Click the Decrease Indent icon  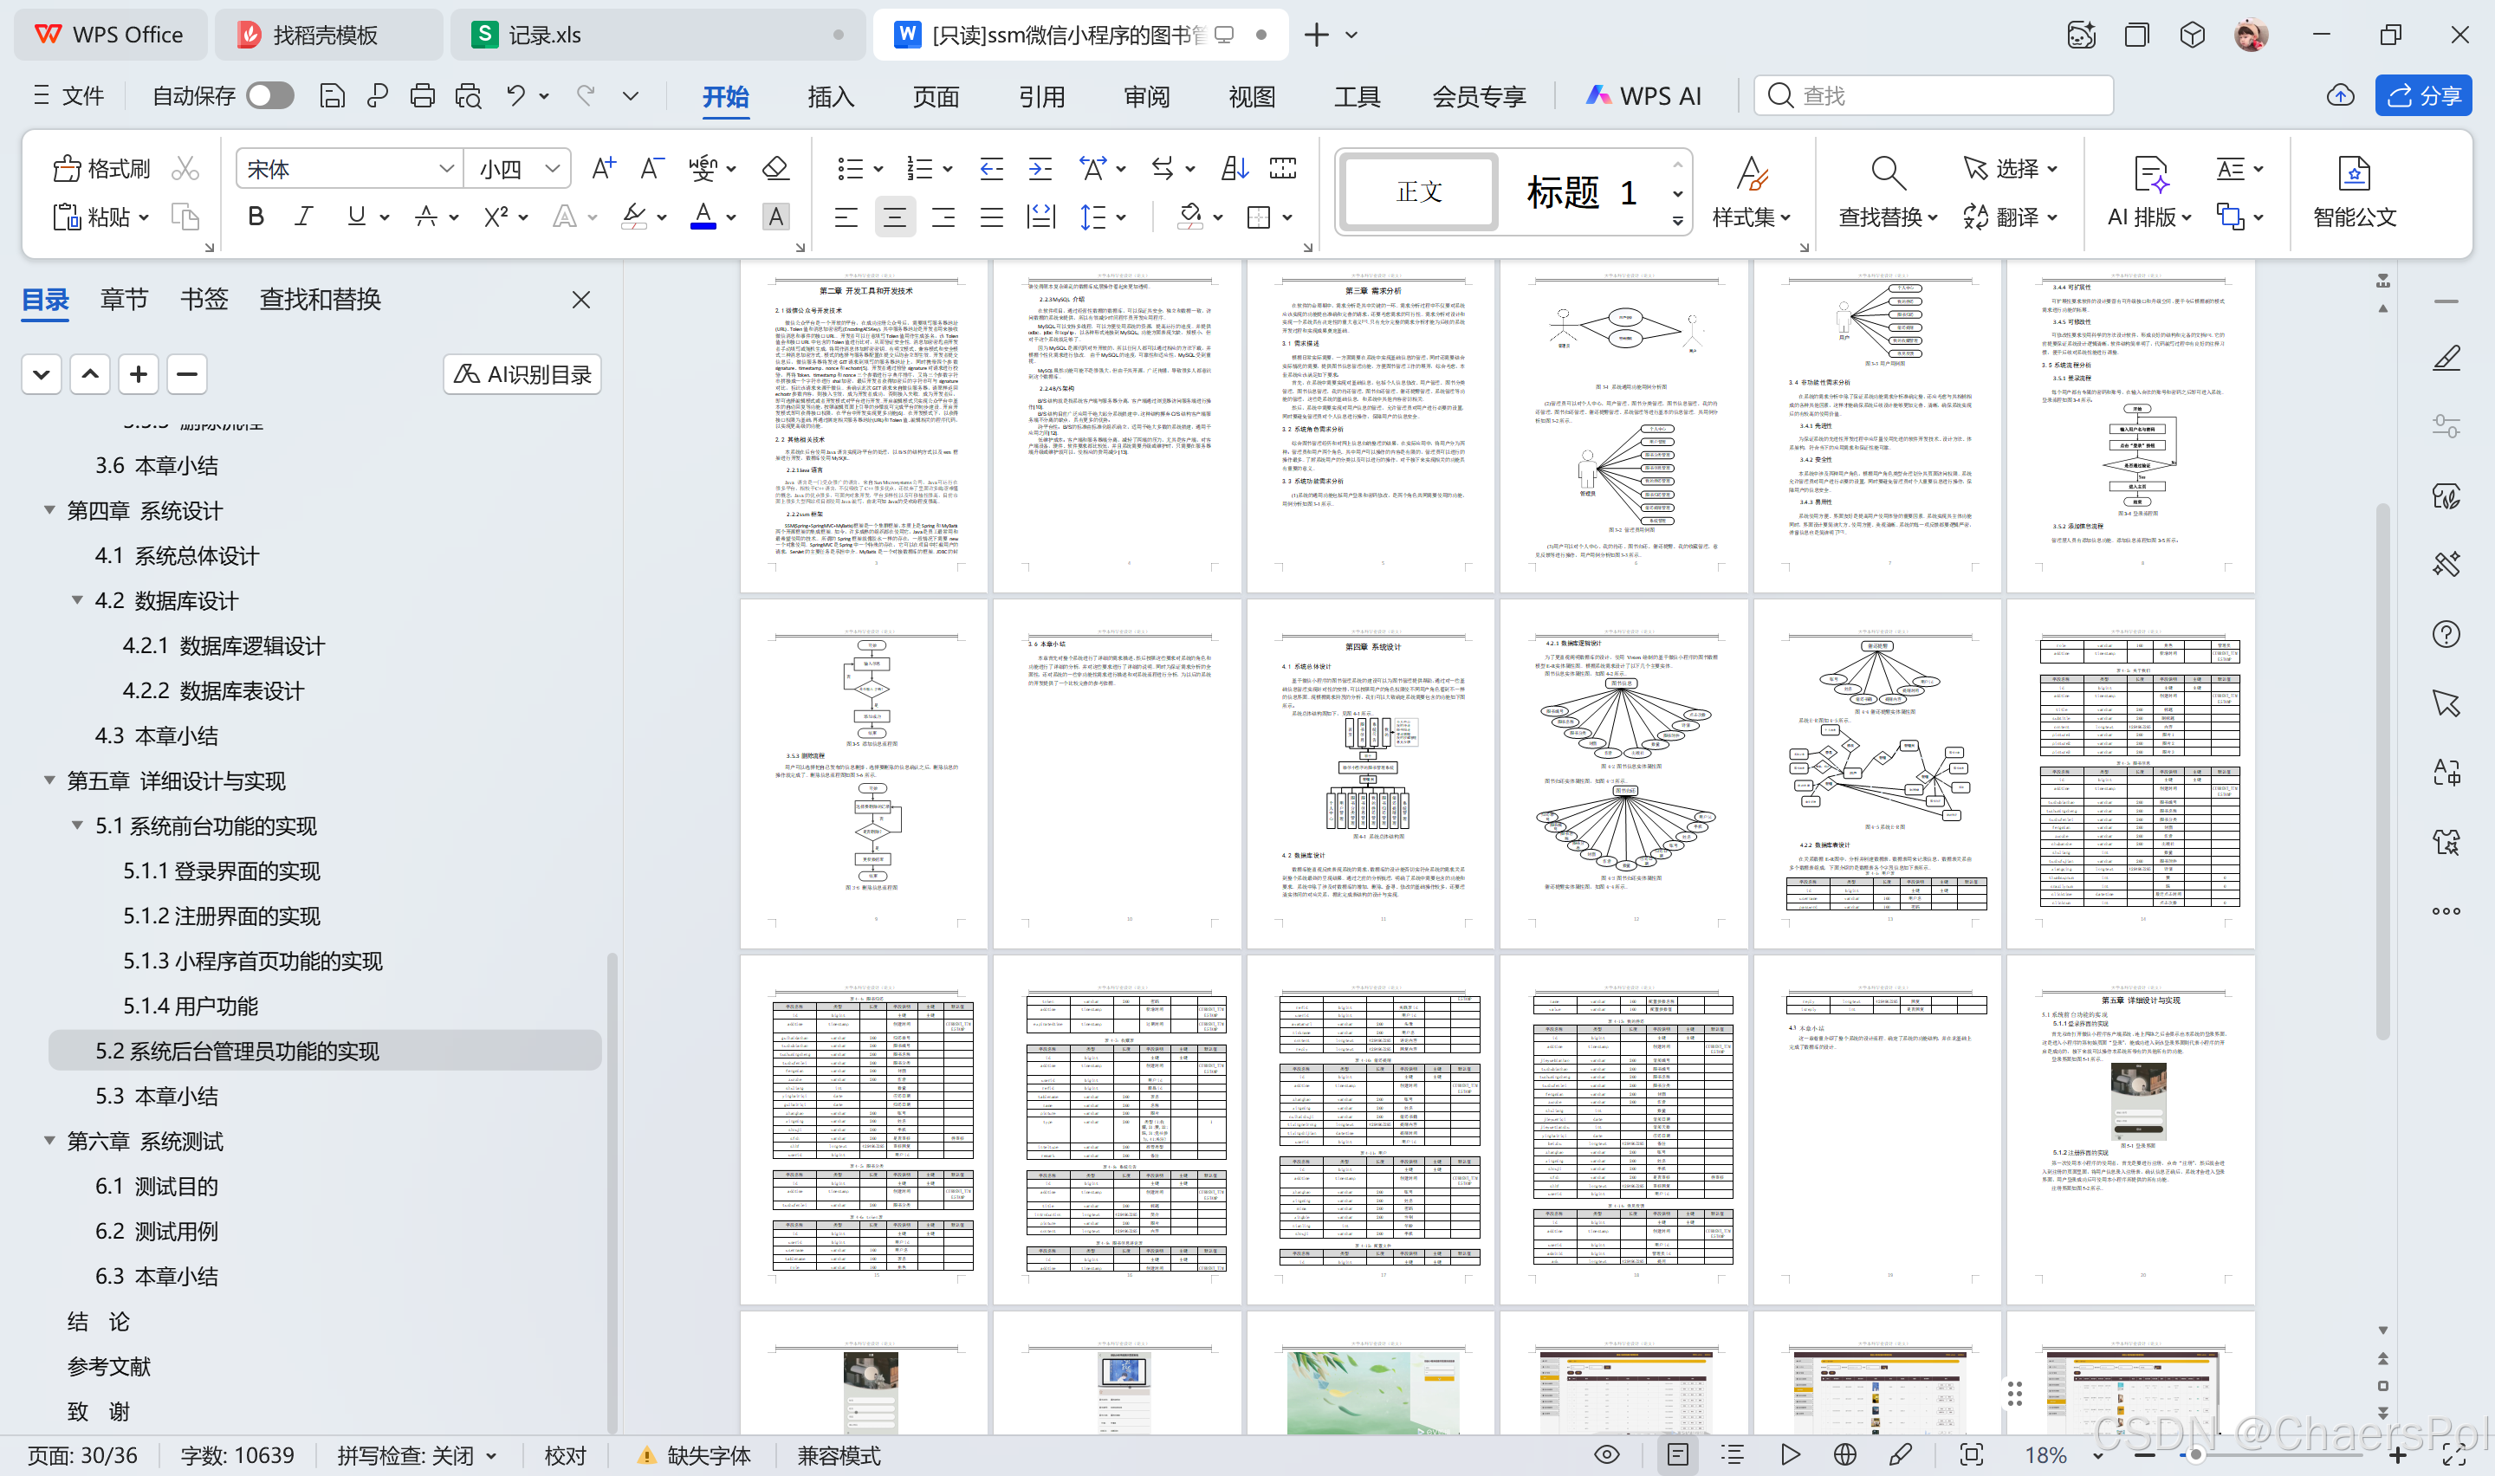coord(991,169)
